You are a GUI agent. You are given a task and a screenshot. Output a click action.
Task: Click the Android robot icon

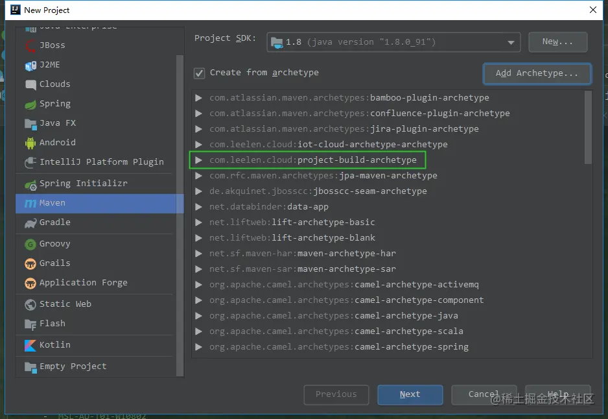click(30, 143)
